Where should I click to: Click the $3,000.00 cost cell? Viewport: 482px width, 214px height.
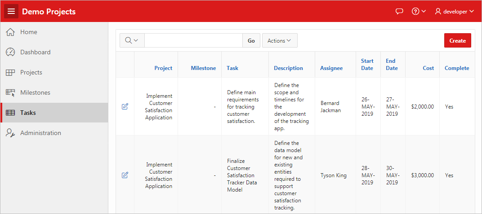tap(422, 175)
